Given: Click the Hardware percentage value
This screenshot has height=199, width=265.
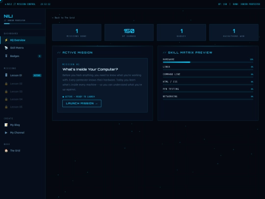Looking at the screenshot, I should click(x=251, y=59).
